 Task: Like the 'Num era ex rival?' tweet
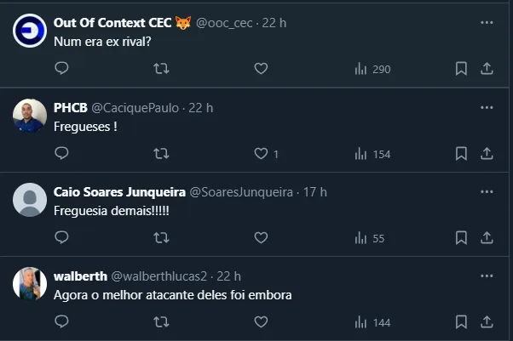pyautogui.click(x=262, y=69)
